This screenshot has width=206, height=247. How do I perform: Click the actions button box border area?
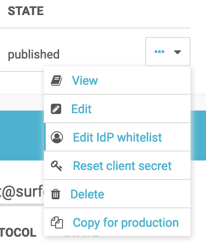click(x=168, y=52)
